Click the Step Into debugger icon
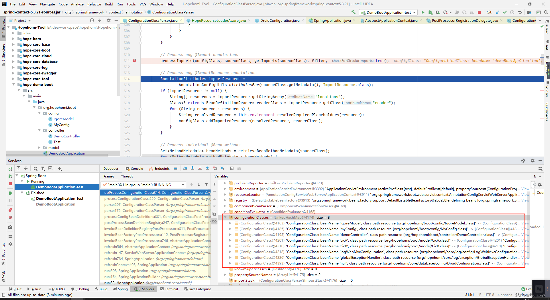 click(x=192, y=168)
